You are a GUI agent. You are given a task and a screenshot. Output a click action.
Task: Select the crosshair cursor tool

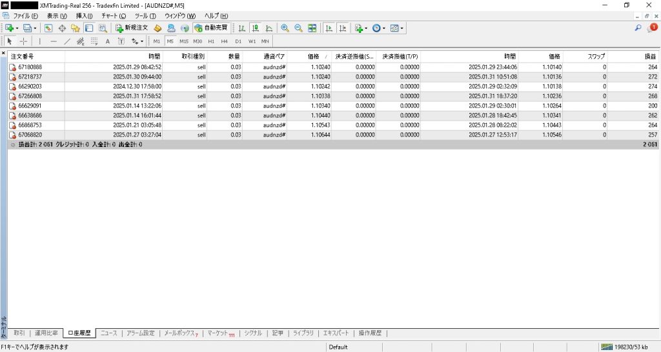[x=23, y=41]
